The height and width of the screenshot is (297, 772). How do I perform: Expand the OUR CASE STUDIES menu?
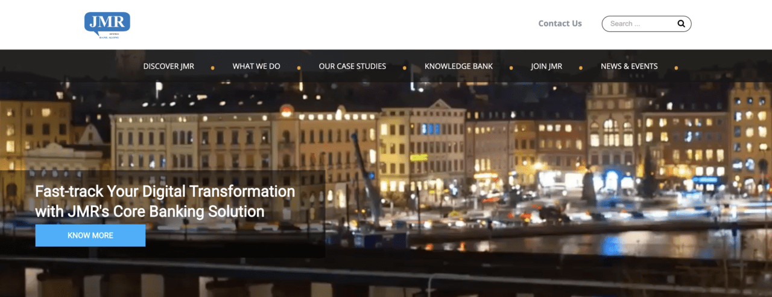coord(352,66)
